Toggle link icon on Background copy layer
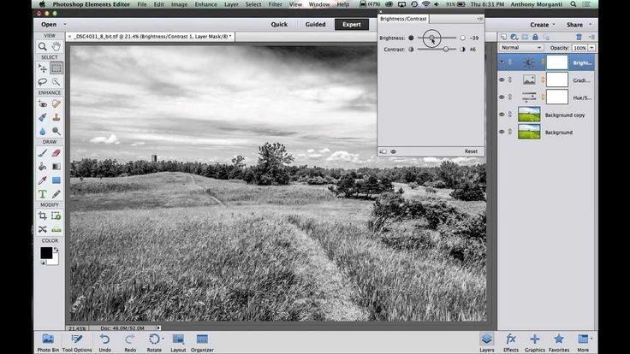Viewport: 630px width, 354px height. [510, 115]
